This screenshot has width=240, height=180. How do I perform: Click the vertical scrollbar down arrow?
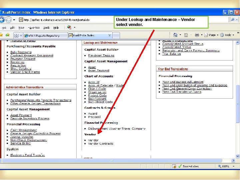tap(237, 156)
